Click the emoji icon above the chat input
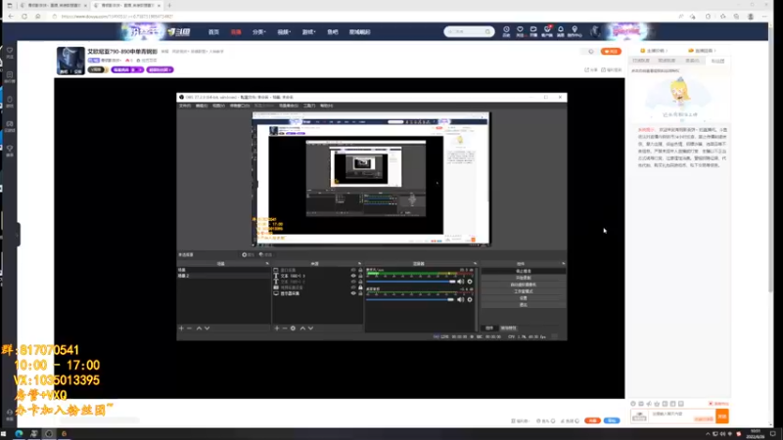 [633, 404]
